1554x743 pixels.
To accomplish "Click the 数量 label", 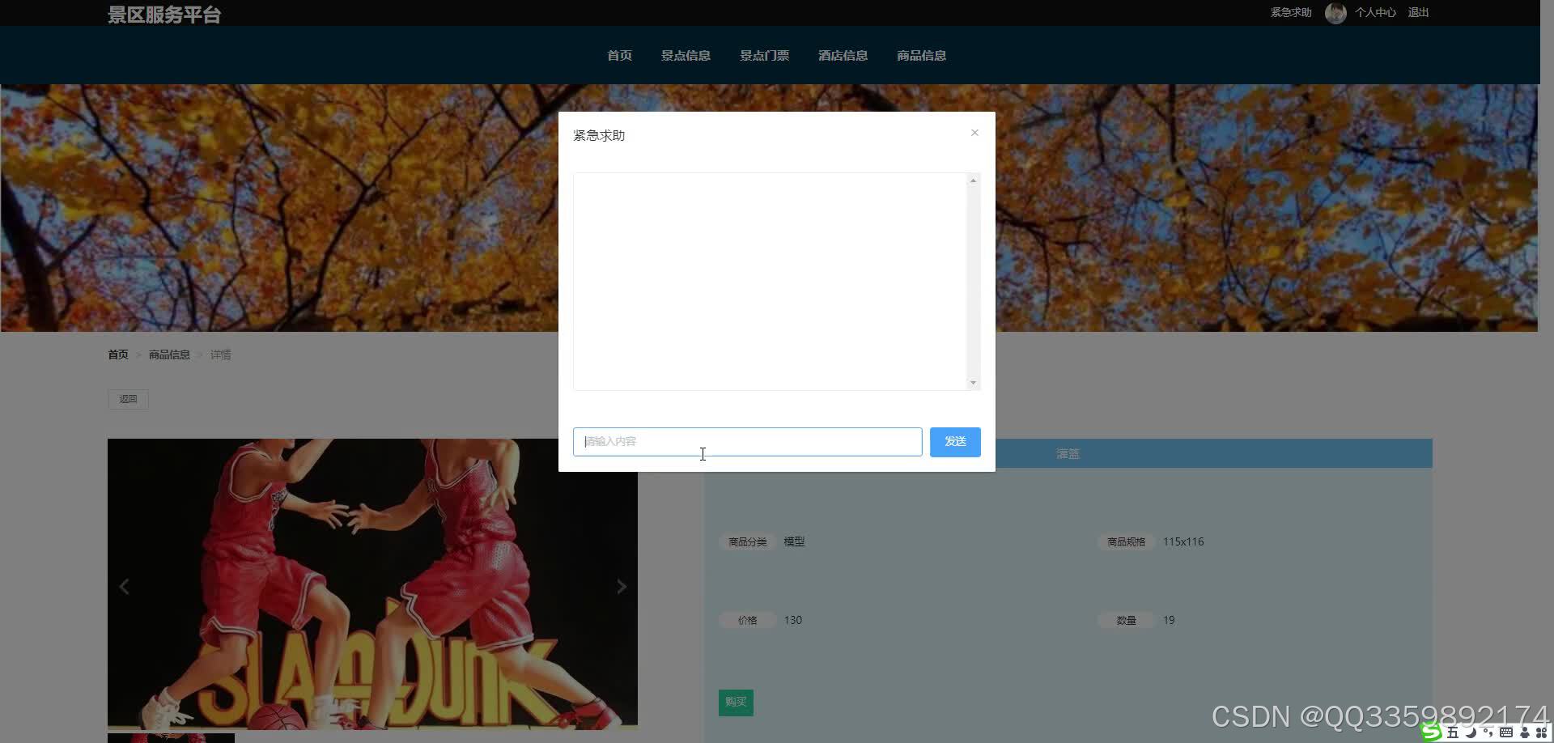I will (x=1126, y=620).
